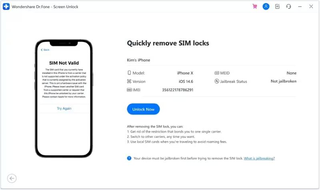The image size is (320, 190).
Task: Click the Version grid icon
Action: pos(129,81)
